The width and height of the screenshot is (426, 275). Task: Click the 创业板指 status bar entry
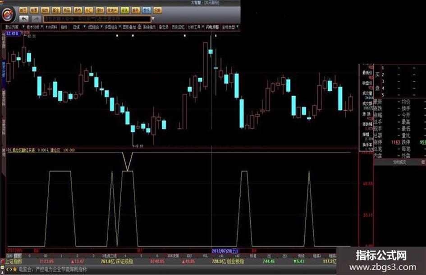pyautogui.click(x=236, y=261)
